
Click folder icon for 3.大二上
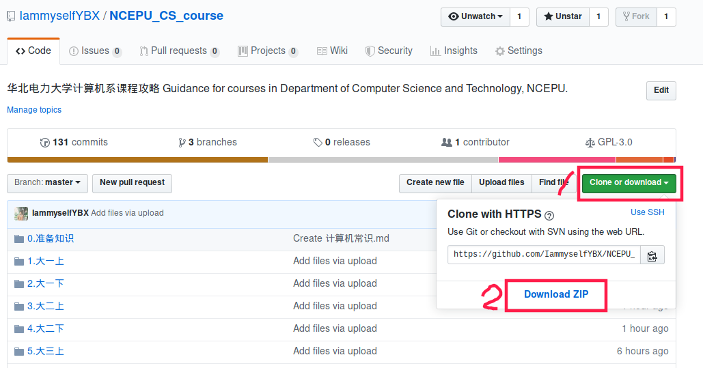(19, 307)
